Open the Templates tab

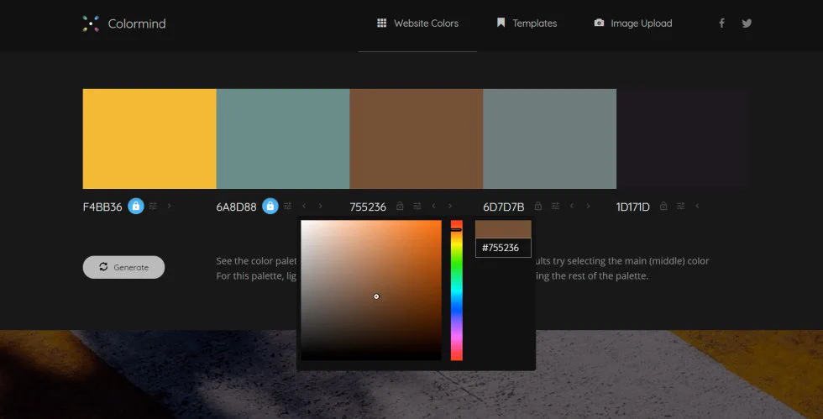527,24
